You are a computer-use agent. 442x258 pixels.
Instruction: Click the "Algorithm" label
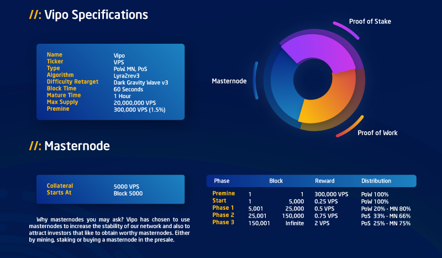point(60,75)
